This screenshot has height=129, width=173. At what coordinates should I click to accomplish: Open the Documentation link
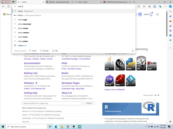coord(32,63)
